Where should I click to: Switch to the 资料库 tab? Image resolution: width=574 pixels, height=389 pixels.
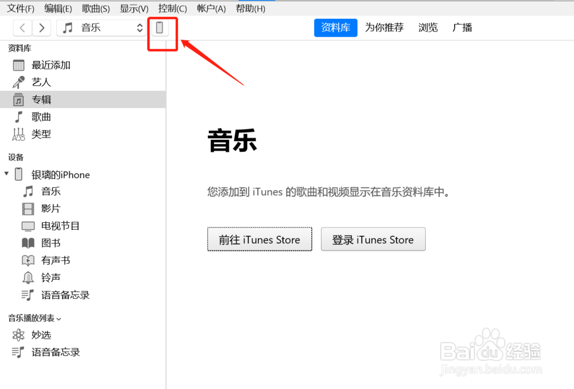pyautogui.click(x=336, y=27)
